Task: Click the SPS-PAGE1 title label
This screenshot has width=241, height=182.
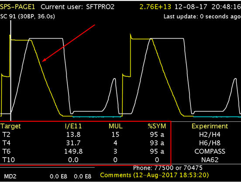Action: click(x=17, y=7)
